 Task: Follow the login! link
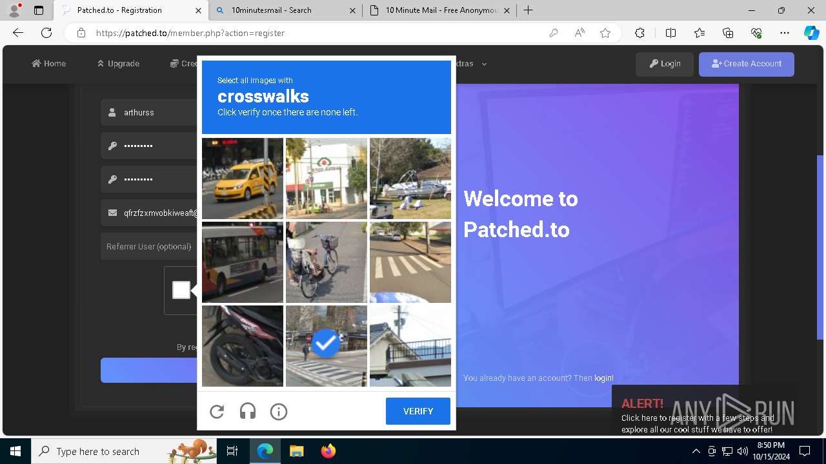pyautogui.click(x=604, y=378)
